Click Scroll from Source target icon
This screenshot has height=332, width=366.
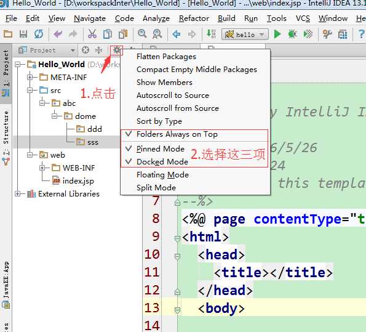click(x=86, y=50)
